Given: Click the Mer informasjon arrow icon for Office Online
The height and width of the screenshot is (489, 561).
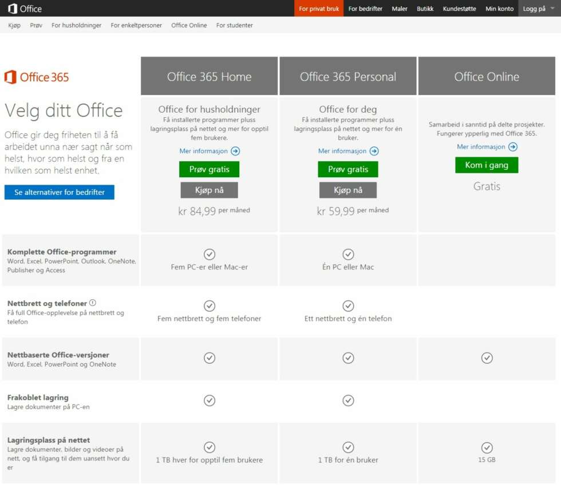Looking at the screenshot, I should point(513,147).
